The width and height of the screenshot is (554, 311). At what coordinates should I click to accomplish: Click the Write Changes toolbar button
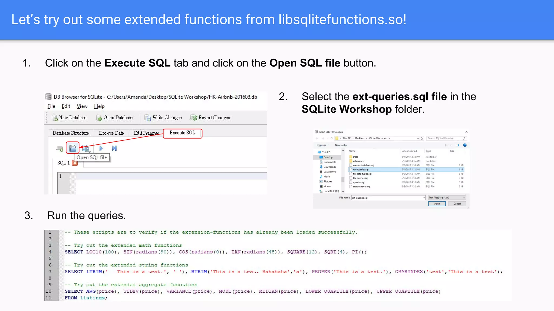[163, 118]
